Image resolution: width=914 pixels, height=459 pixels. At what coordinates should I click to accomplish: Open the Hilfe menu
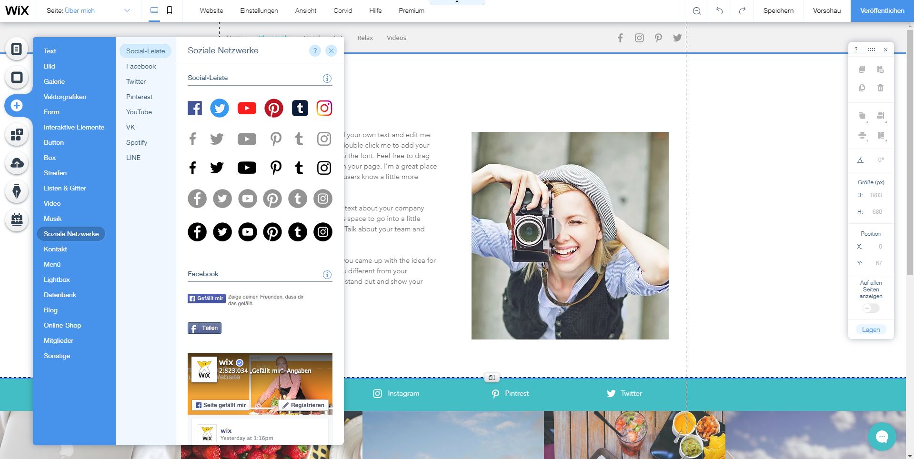point(375,10)
